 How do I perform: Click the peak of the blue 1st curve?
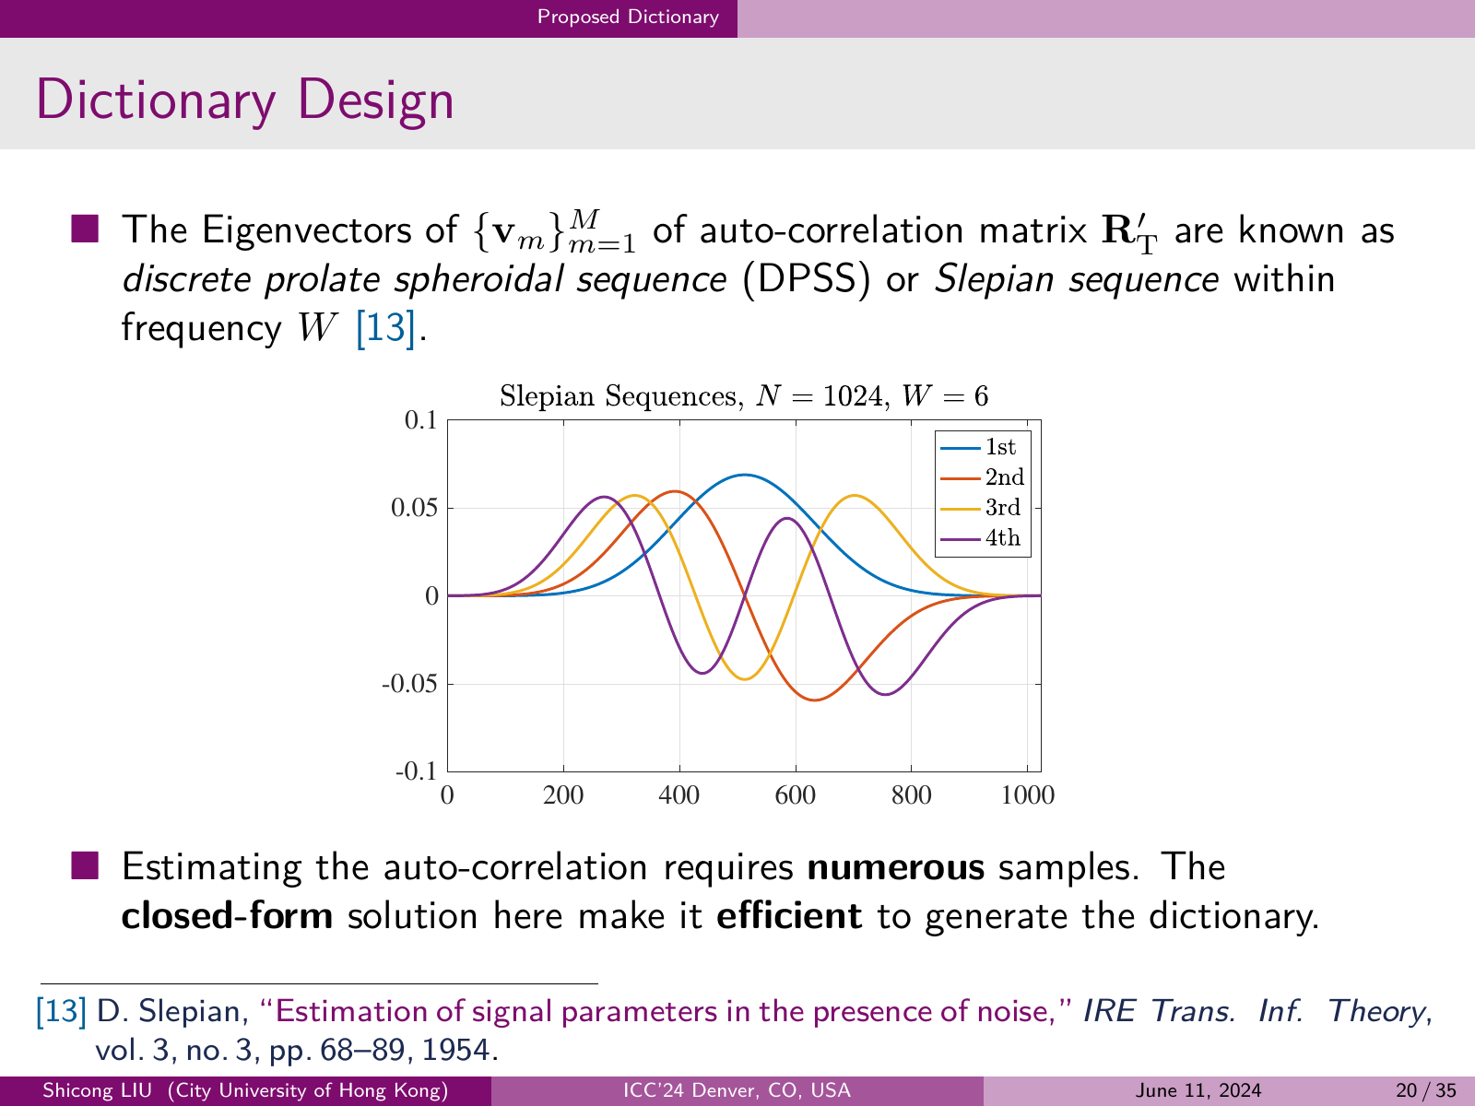(x=745, y=475)
